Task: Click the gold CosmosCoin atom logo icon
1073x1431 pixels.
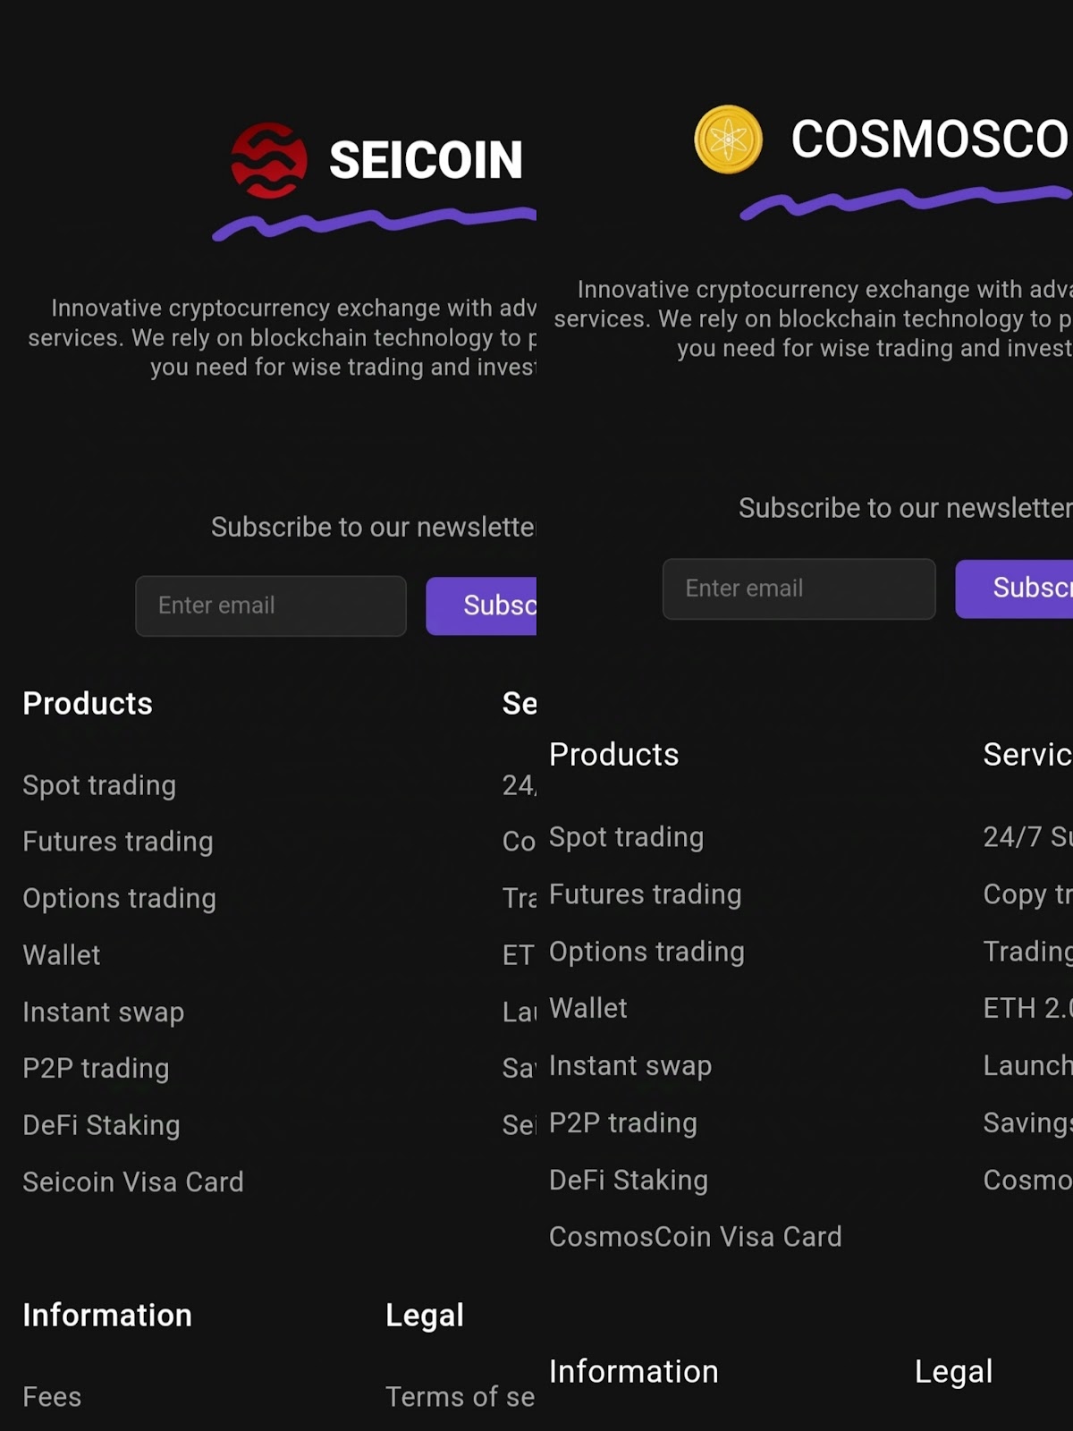Action: [728, 140]
